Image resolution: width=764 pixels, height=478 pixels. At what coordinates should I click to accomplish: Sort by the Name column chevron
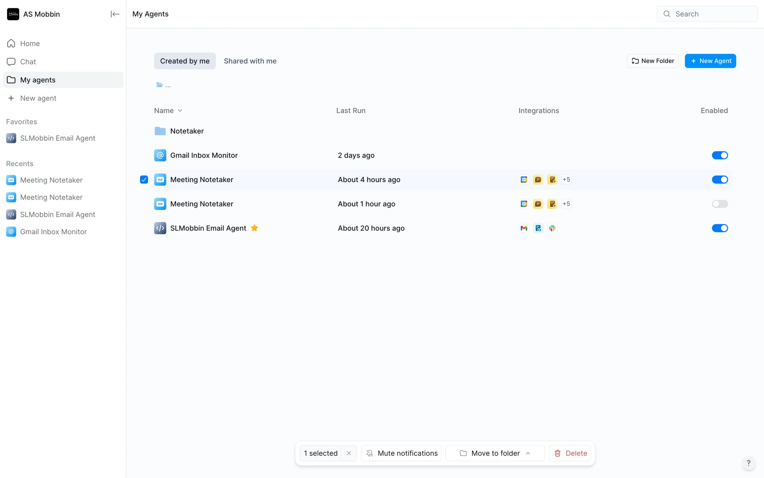tap(180, 111)
